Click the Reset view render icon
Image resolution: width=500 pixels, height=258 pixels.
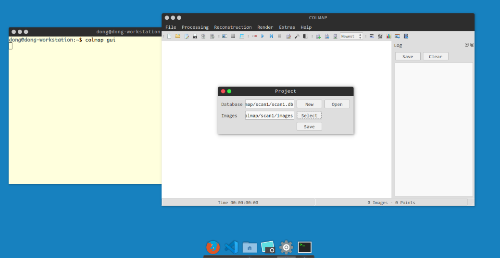pyautogui.click(x=326, y=36)
